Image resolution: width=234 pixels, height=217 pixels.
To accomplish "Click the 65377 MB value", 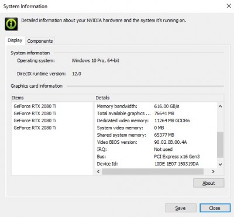I will (x=164, y=135).
